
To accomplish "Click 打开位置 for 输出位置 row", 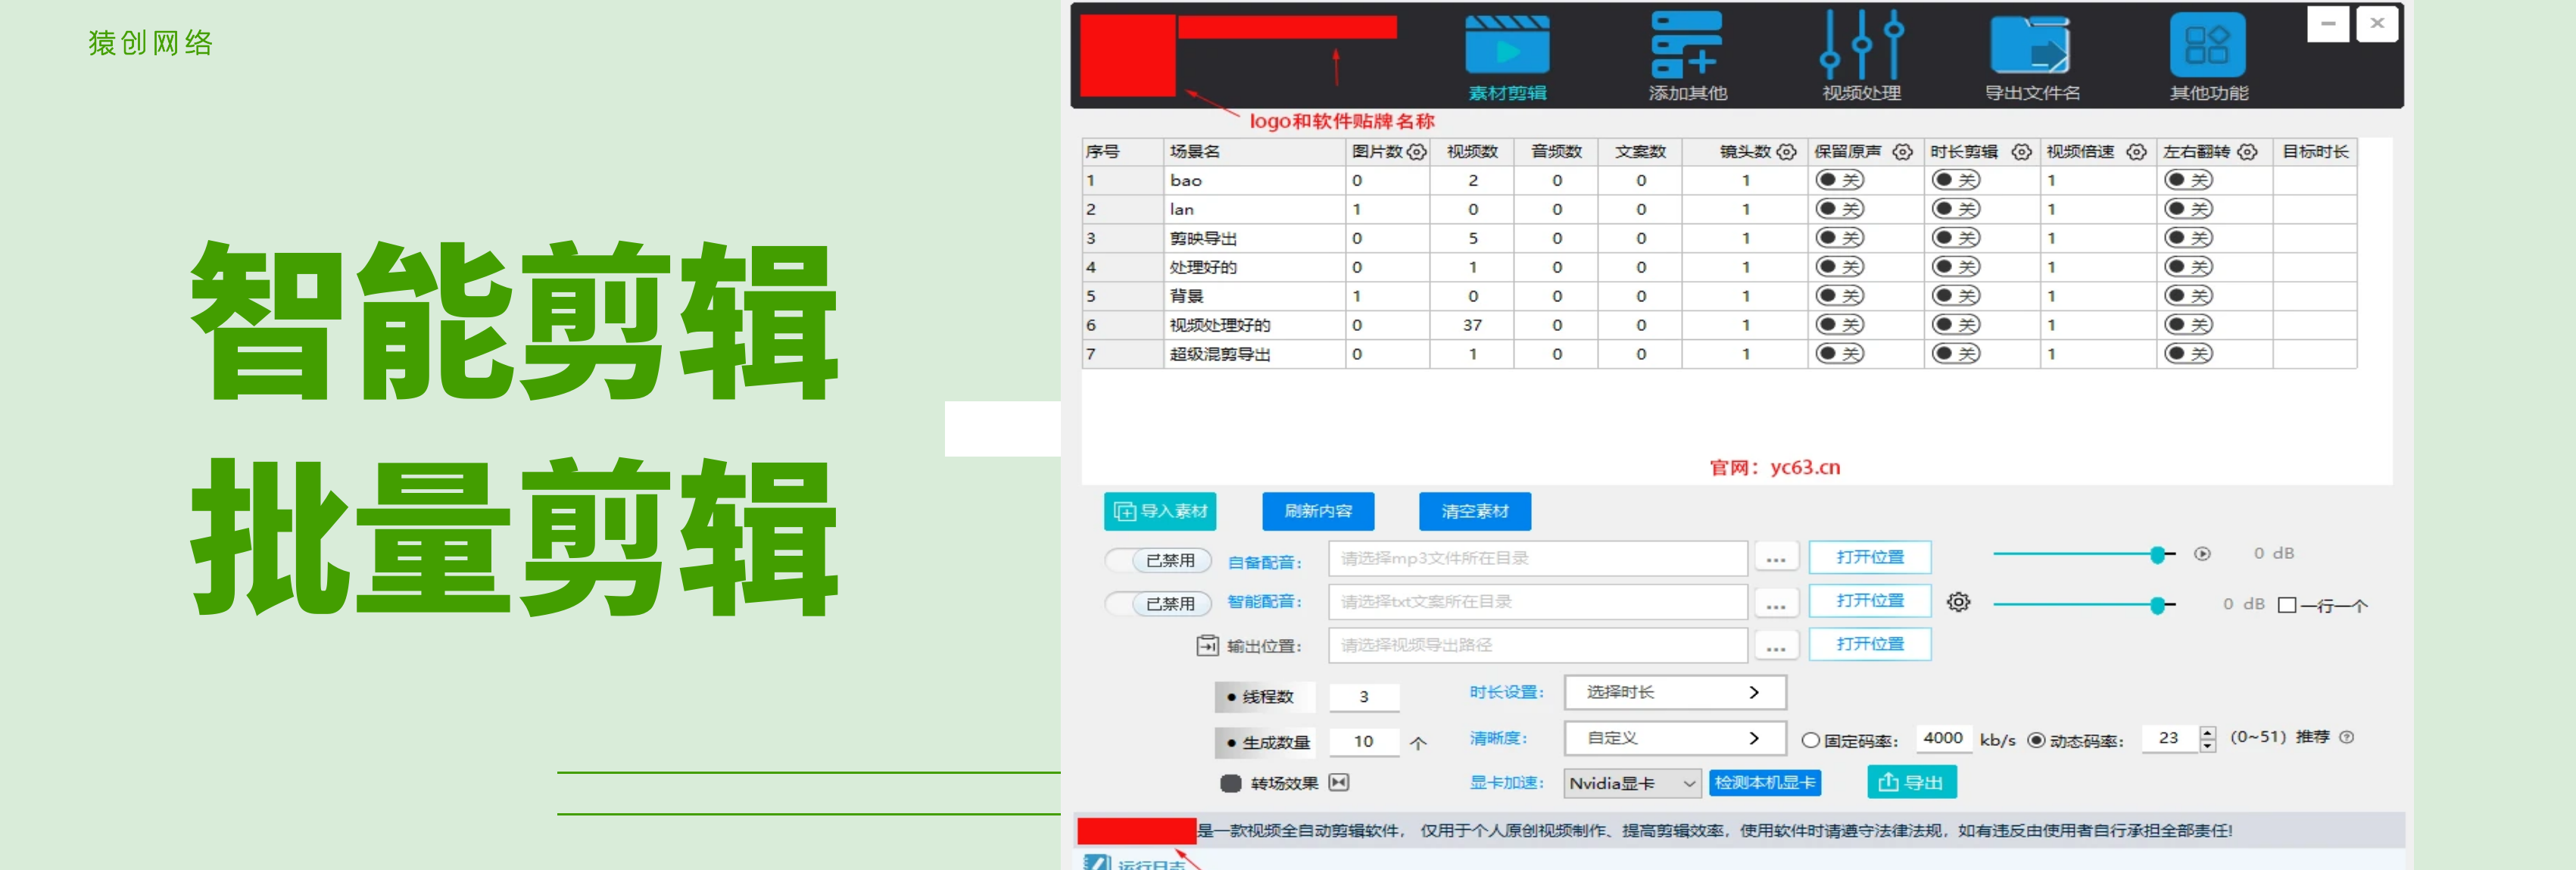I will [1870, 645].
